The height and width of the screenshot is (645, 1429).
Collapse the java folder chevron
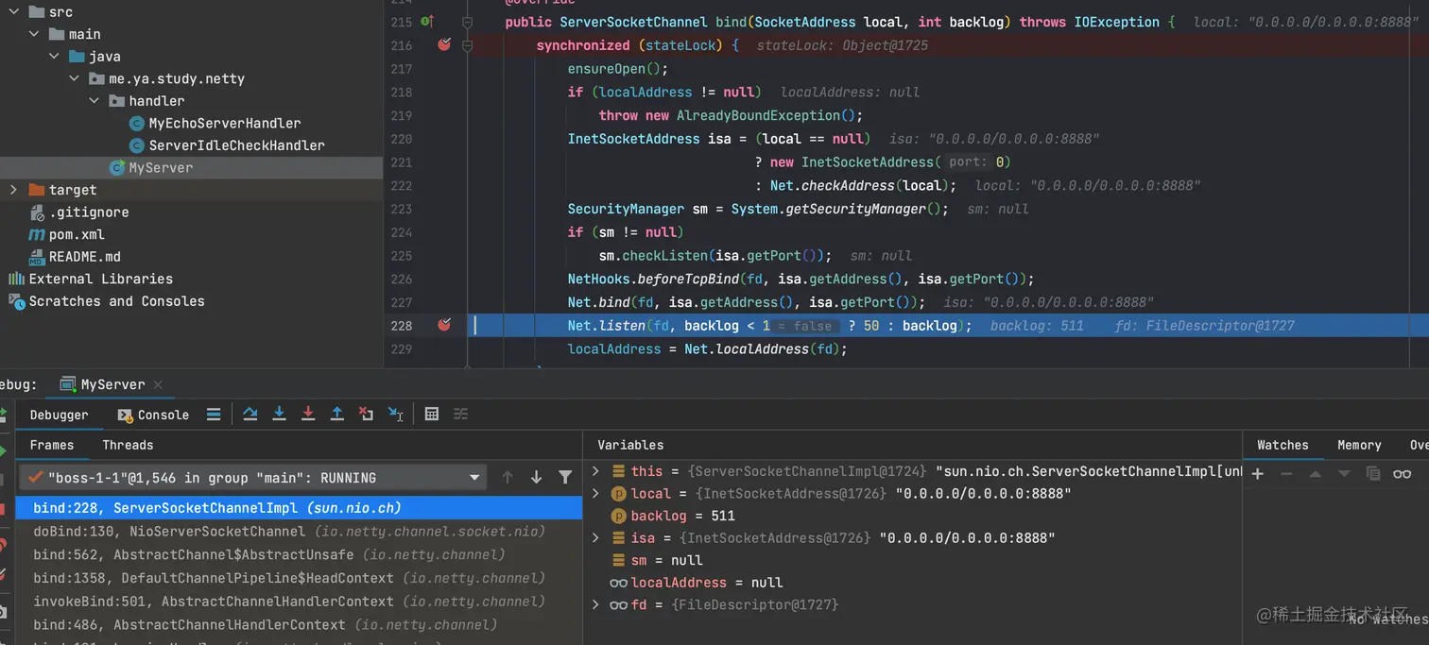[x=55, y=56]
